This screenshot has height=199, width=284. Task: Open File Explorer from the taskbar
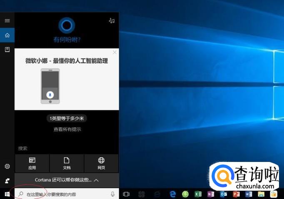(261, 194)
